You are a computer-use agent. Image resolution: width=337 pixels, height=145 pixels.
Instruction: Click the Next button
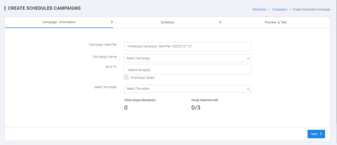point(316,134)
